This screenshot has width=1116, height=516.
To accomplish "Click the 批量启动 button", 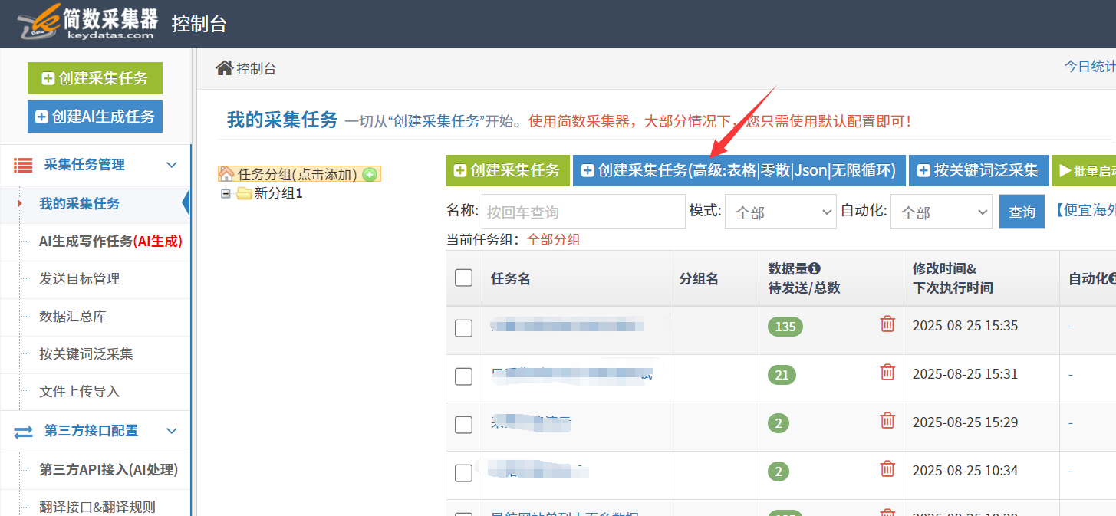I will pos(1084,170).
